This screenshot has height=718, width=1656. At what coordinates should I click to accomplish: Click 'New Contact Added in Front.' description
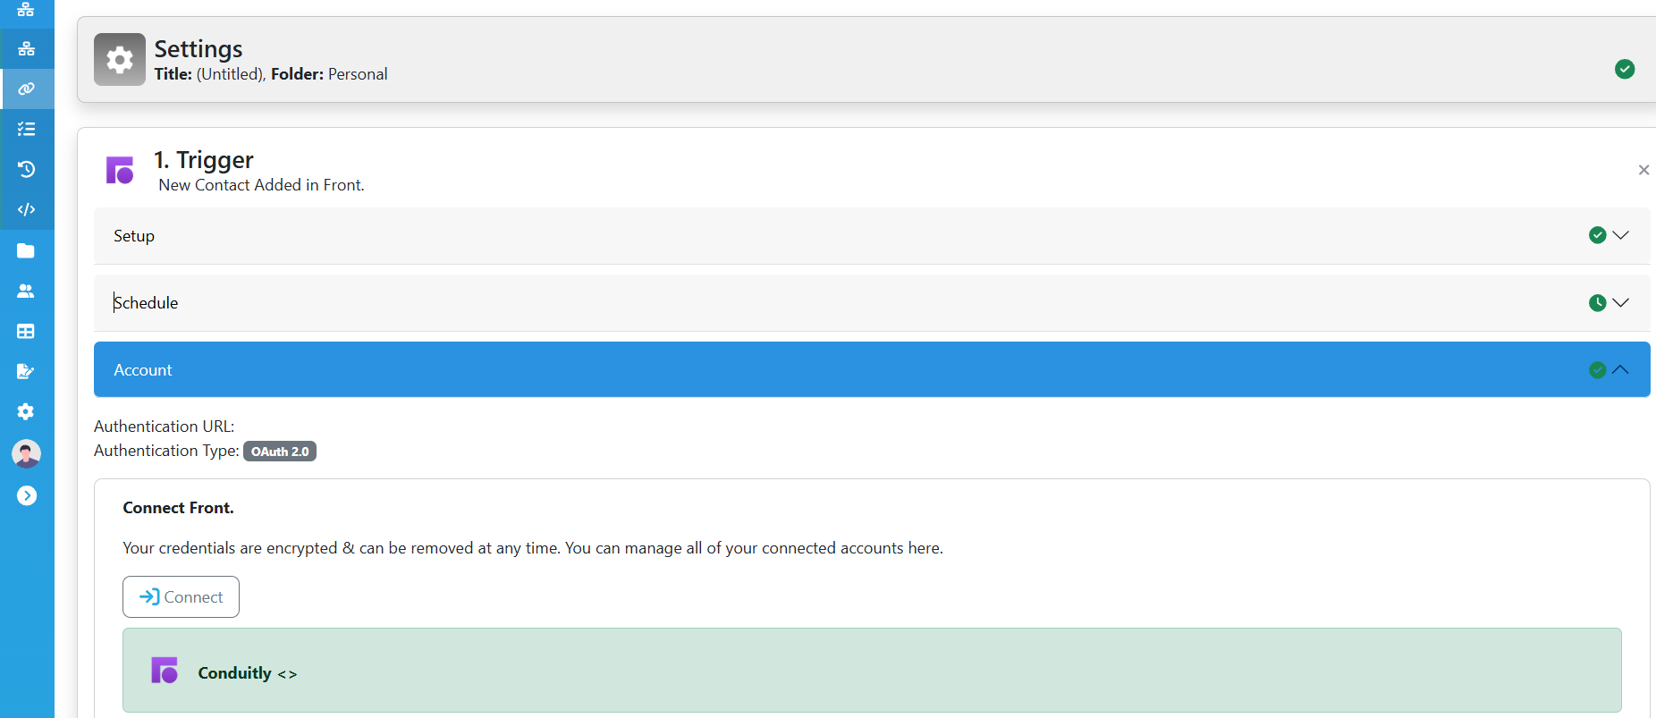point(262,185)
